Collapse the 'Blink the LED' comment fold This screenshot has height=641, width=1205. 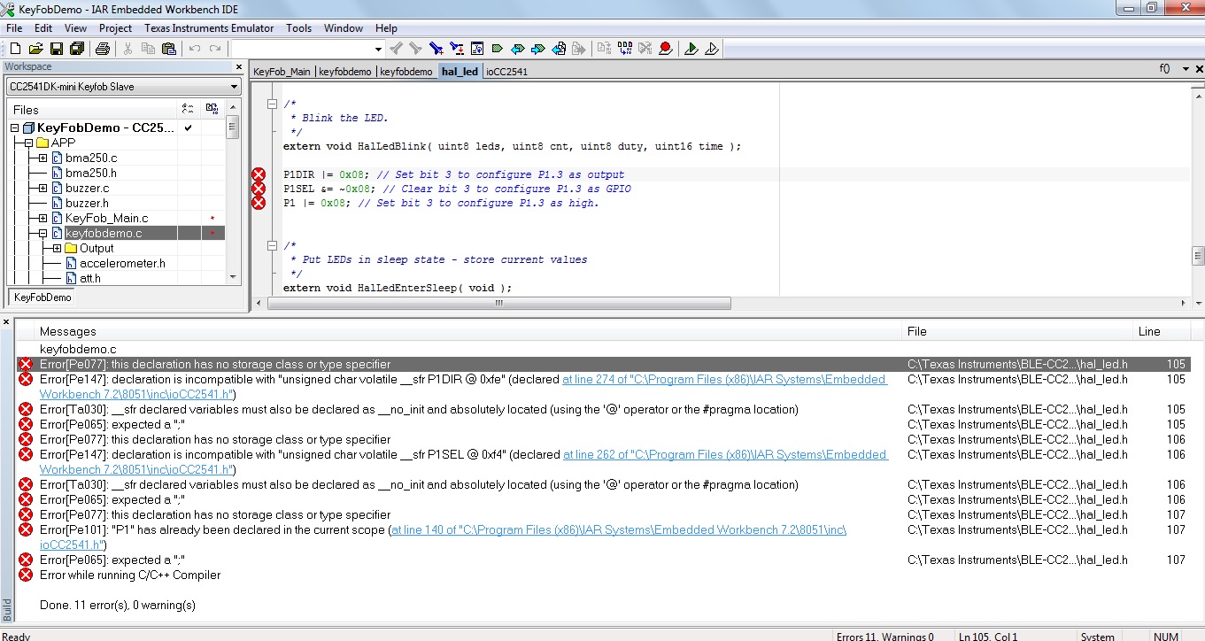pyautogui.click(x=273, y=104)
